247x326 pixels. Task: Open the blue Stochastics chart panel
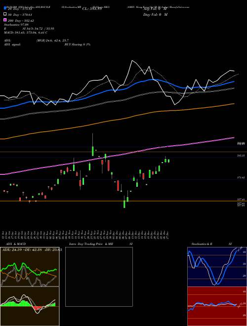[217, 267]
